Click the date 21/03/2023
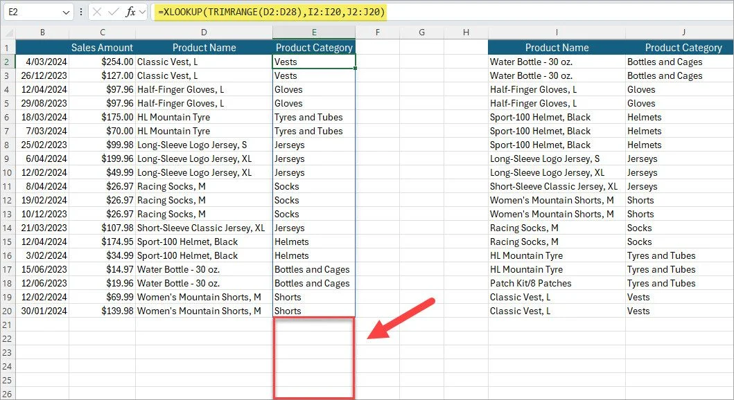The image size is (734, 400). [42, 228]
